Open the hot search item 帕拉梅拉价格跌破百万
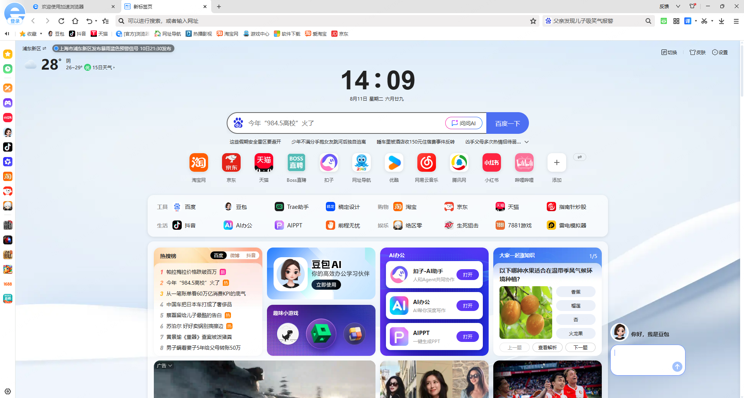 (191, 272)
